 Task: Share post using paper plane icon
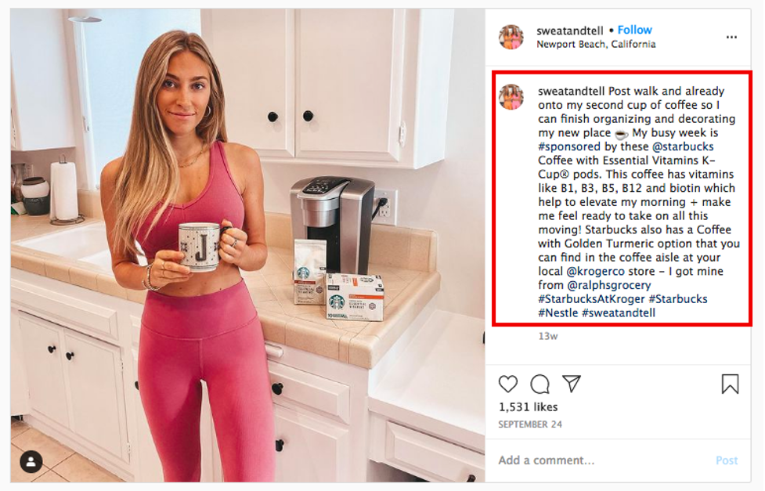tap(572, 384)
